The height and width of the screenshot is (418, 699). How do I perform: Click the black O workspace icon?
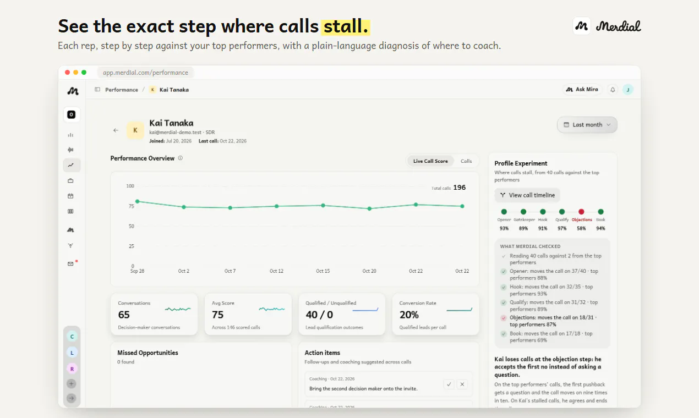click(x=72, y=115)
